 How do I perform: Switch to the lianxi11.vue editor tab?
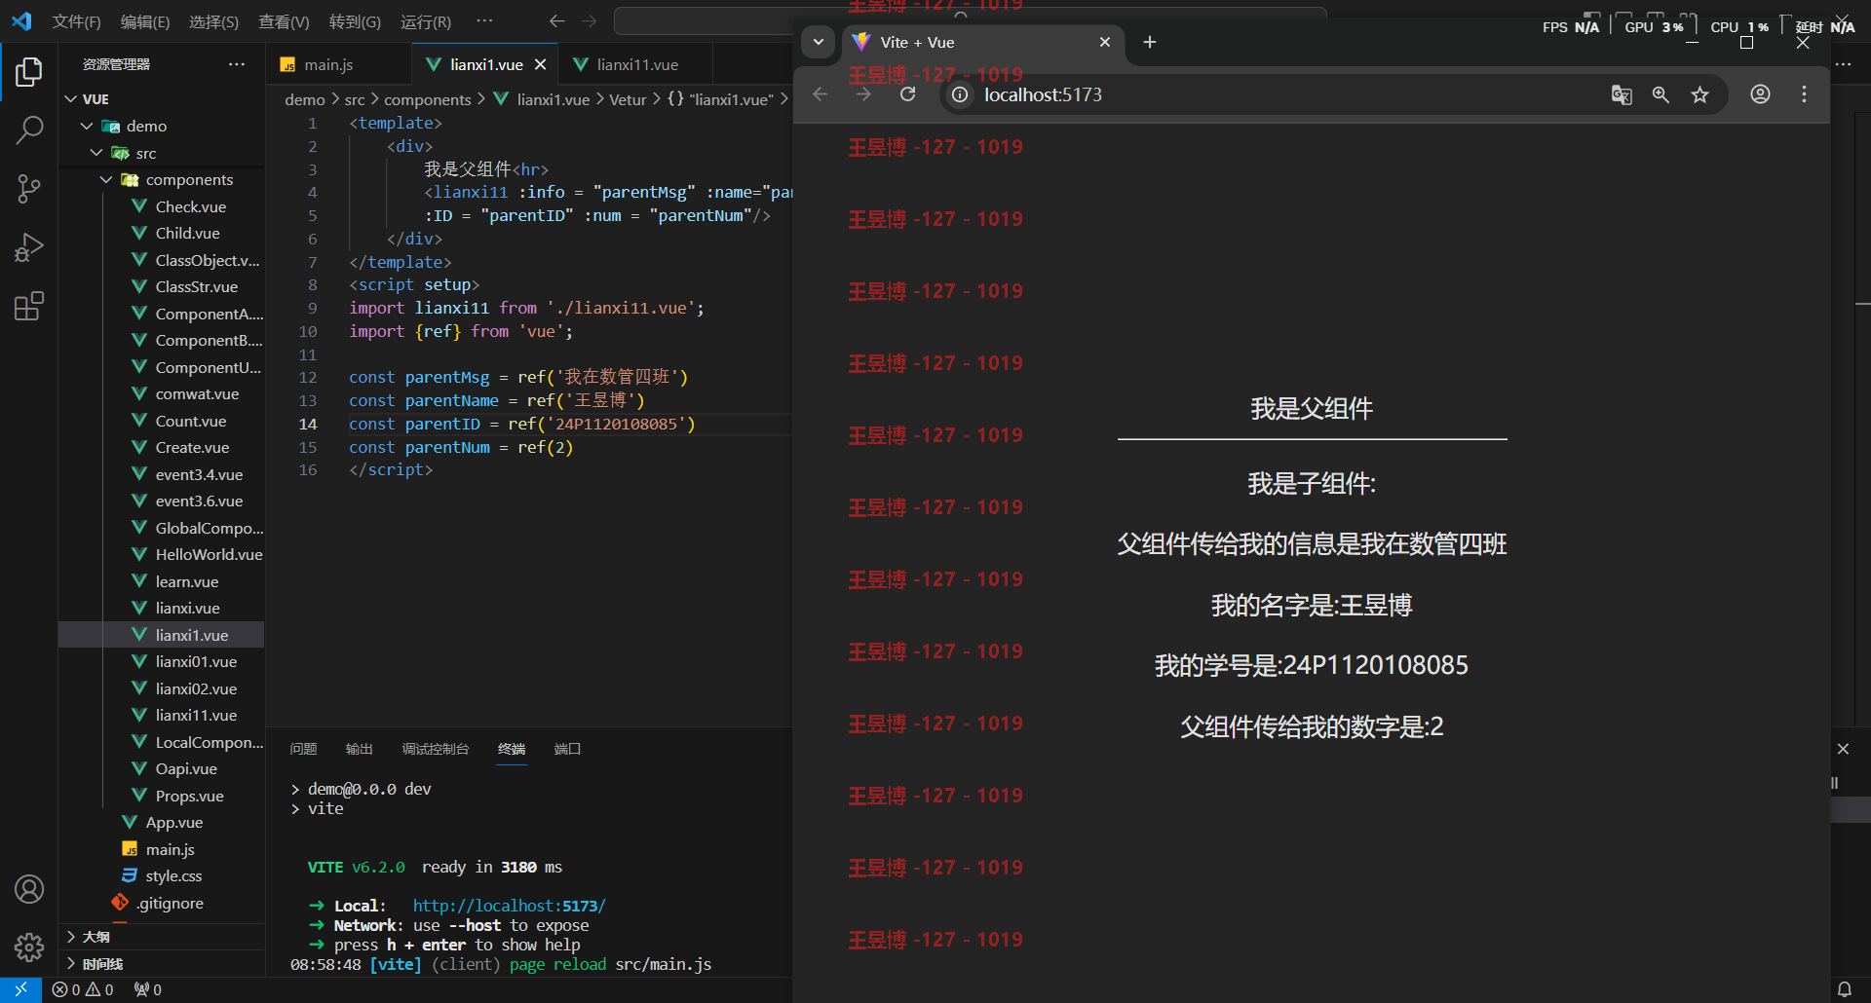coord(637,64)
